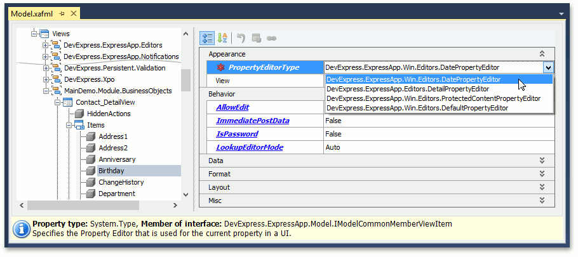Screen dimensions: 578x257
Task: Select the PropertyEditorType property name
Action: point(264,67)
